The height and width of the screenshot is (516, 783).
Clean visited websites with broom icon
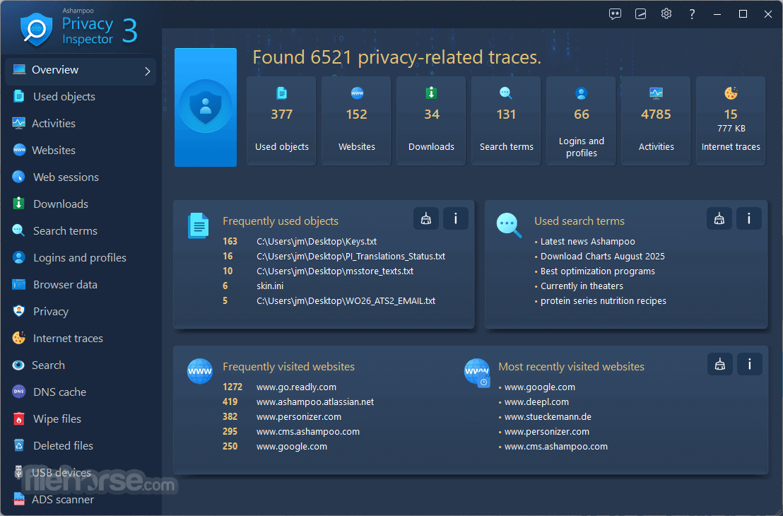click(719, 364)
